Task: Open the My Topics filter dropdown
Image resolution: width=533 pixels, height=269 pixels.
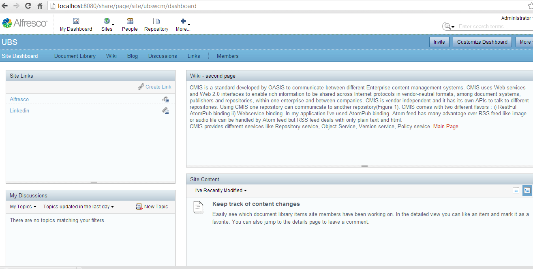Action: (x=23, y=207)
